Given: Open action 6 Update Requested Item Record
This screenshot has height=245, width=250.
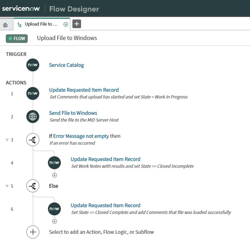Looking at the screenshot, I should click(x=106, y=205).
